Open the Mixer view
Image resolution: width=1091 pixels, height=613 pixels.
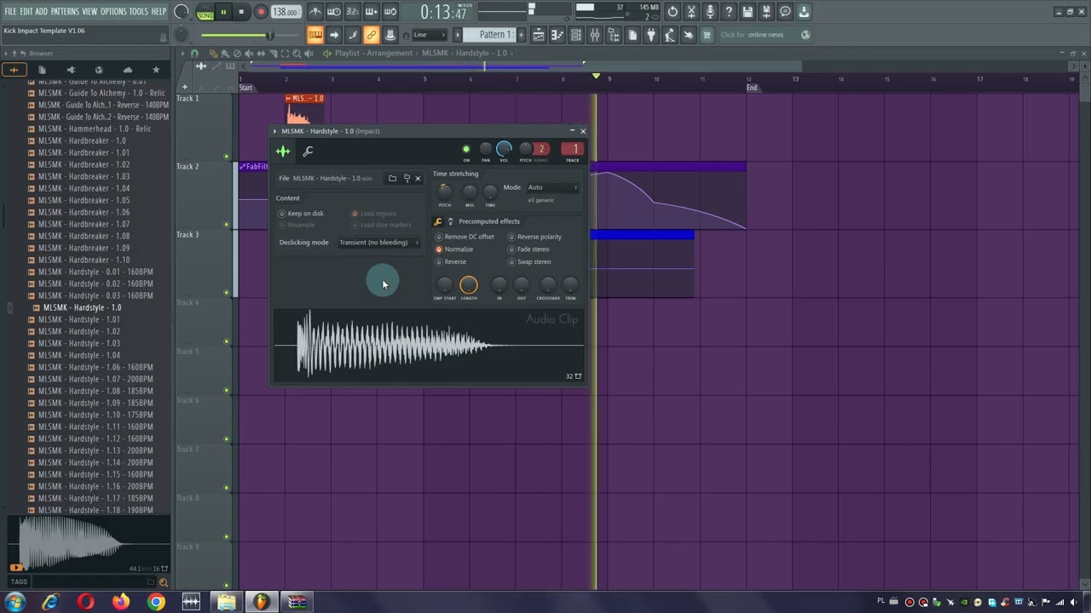click(595, 35)
